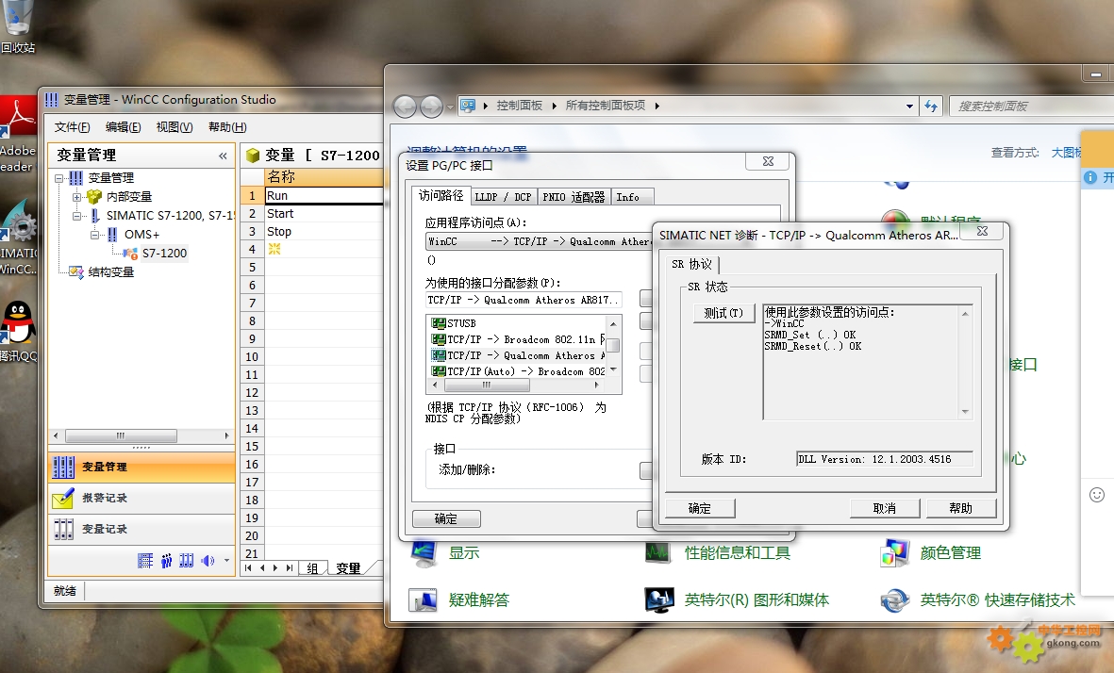Click the SIMATIC S7-1200 driver icon in tree
The width and height of the screenshot is (1114, 673).
(94, 216)
